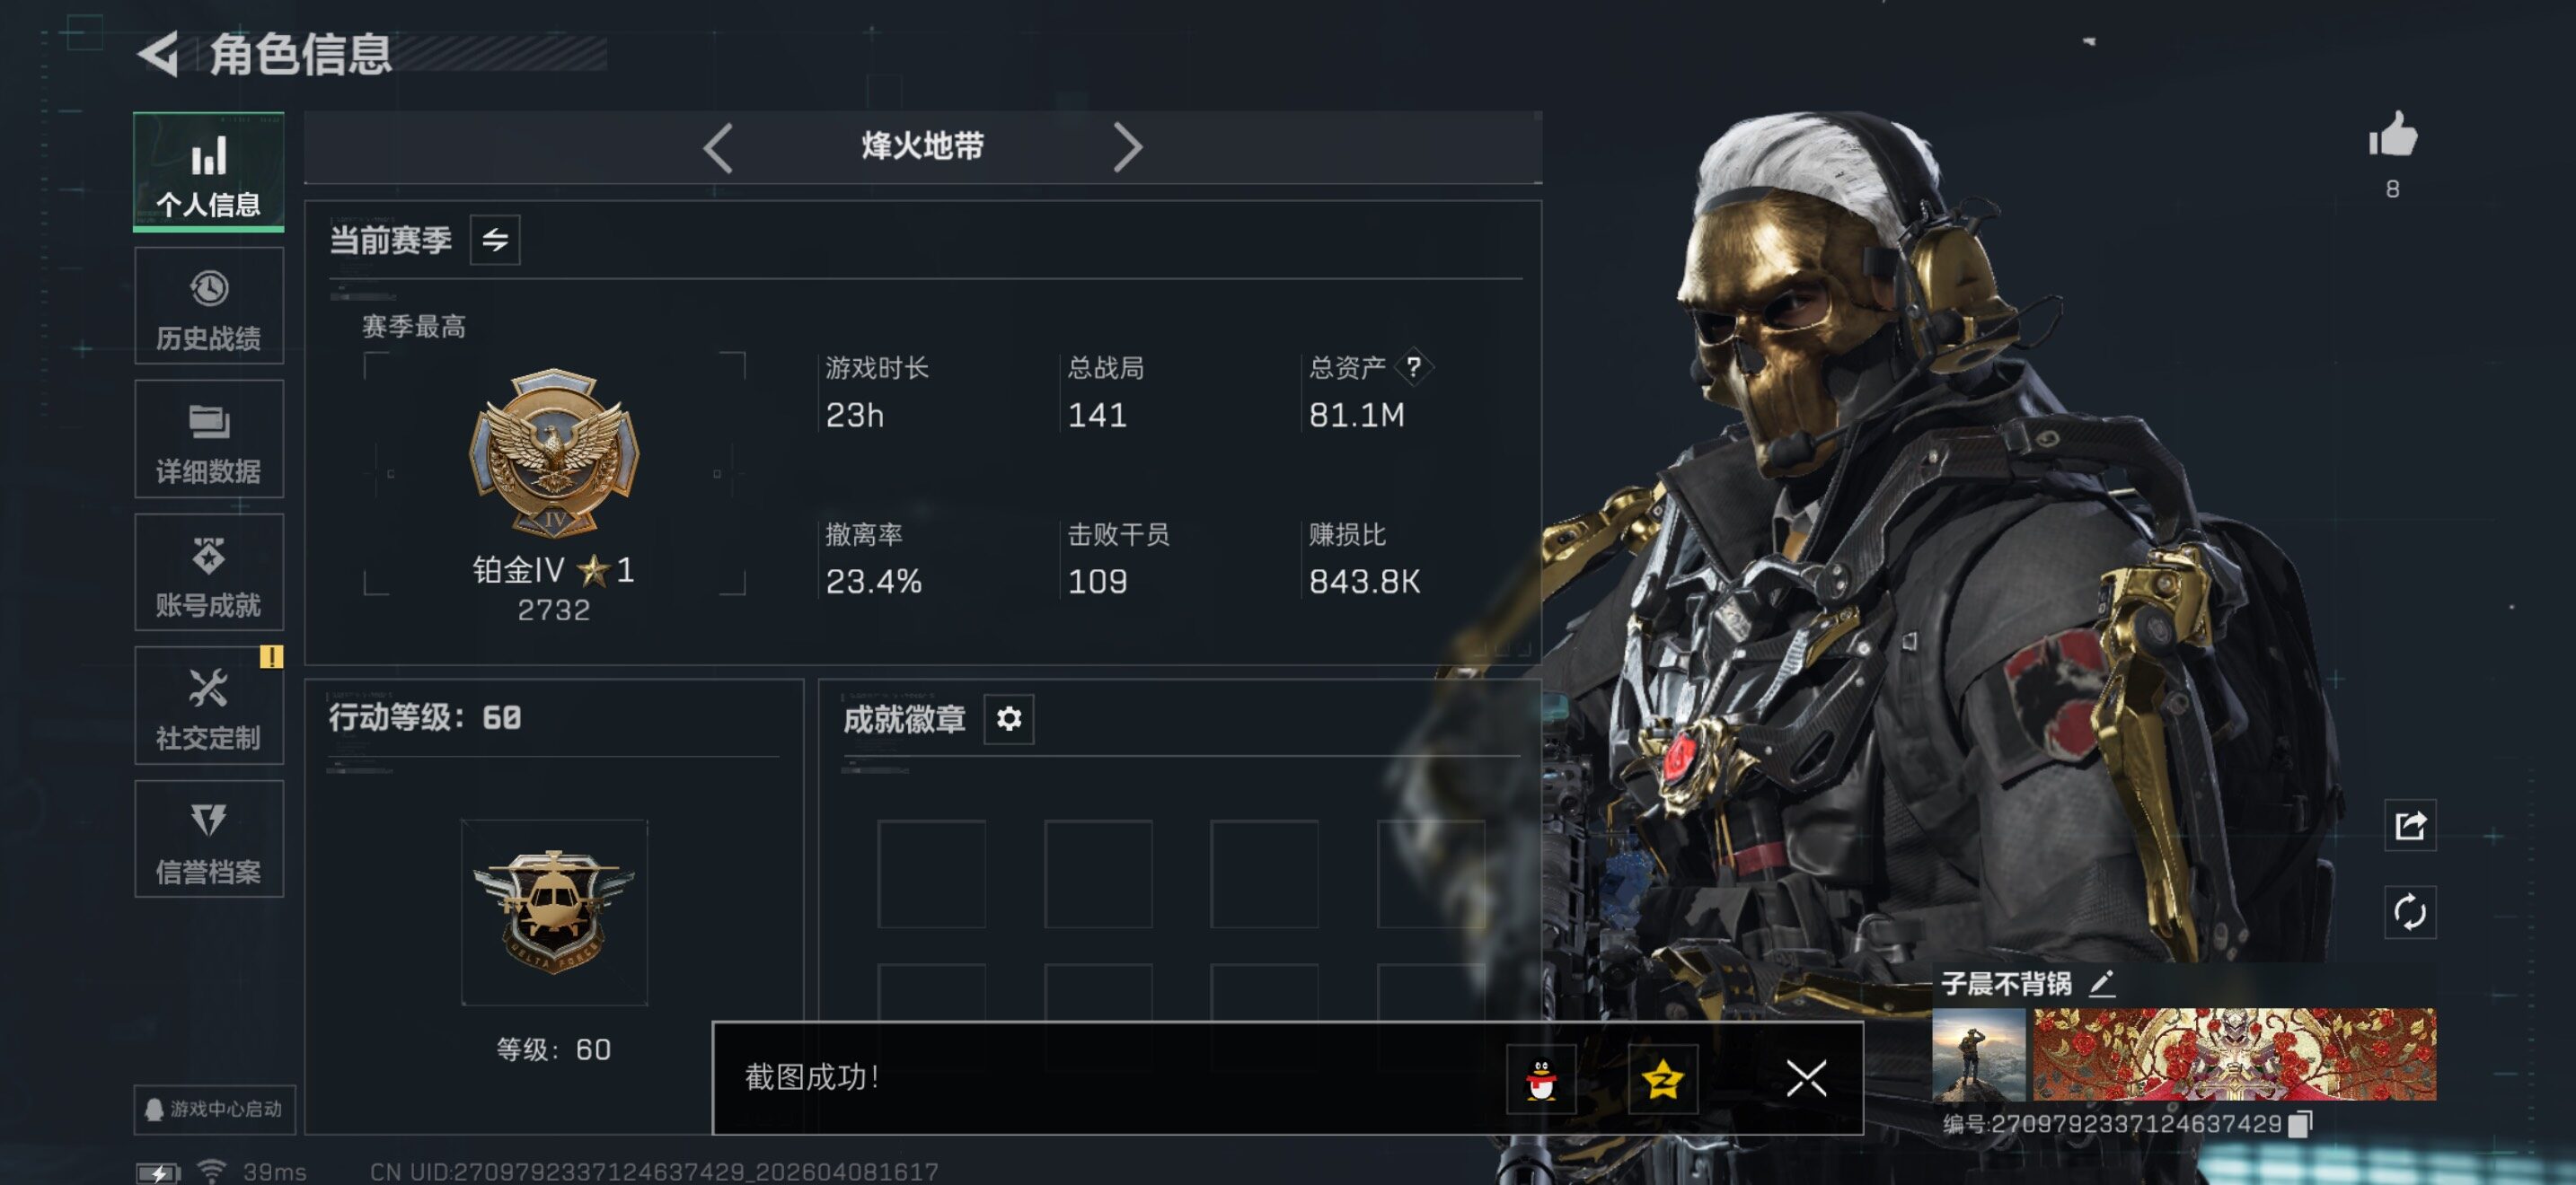Open the share icon beside the character
Image resolution: width=2576 pixels, height=1185 pixels.
(2410, 825)
